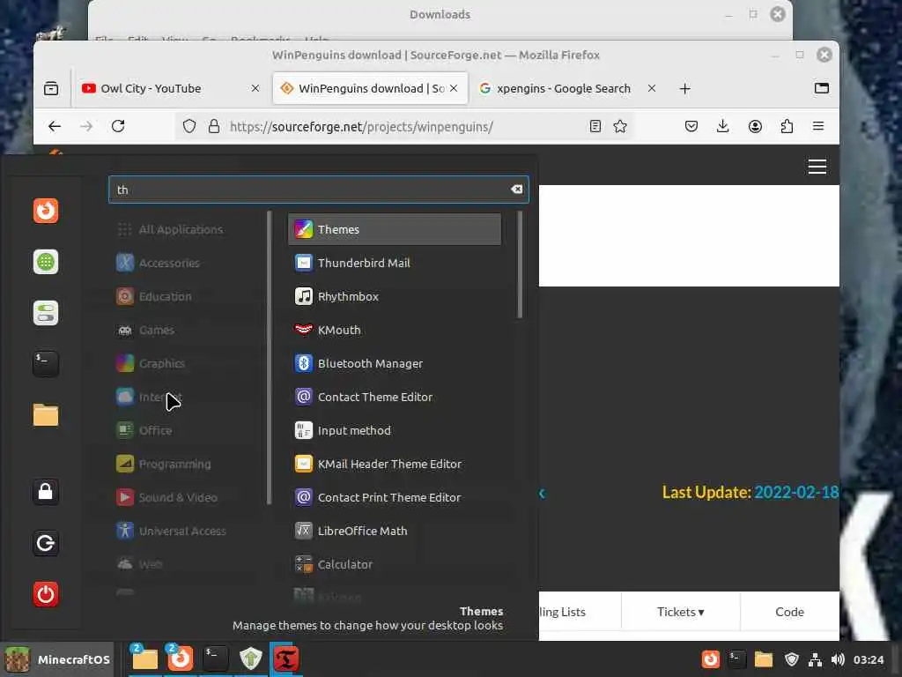Launch Terminal from the menu favorites sidebar
Screen dimensions: 902x677
(x=46, y=364)
